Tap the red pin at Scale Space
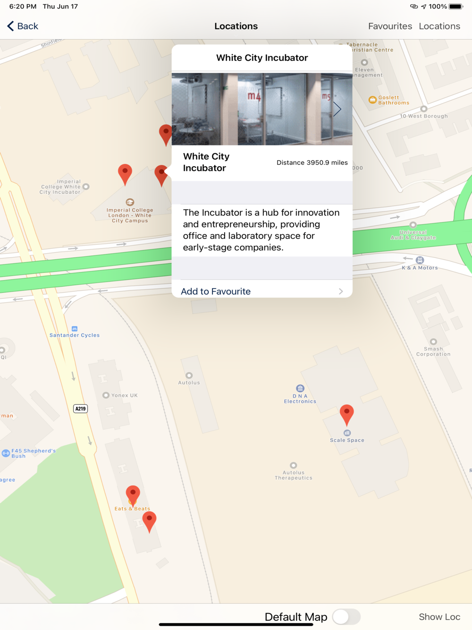This screenshot has width=472, height=630. click(x=347, y=415)
